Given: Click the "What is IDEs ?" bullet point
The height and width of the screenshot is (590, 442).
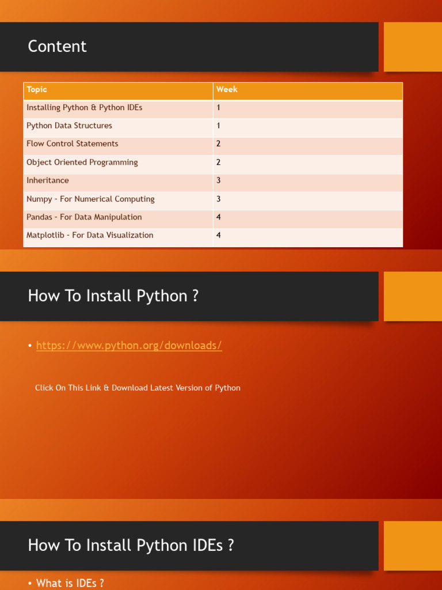Looking at the screenshot, I should coord(70,583).
